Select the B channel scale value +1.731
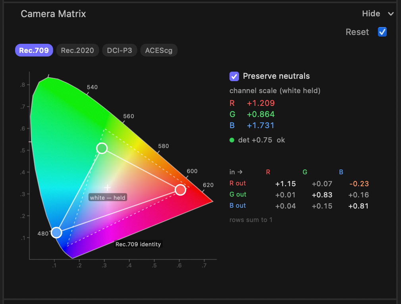This screenshot has width=401, height=304. tap(260, 125)
